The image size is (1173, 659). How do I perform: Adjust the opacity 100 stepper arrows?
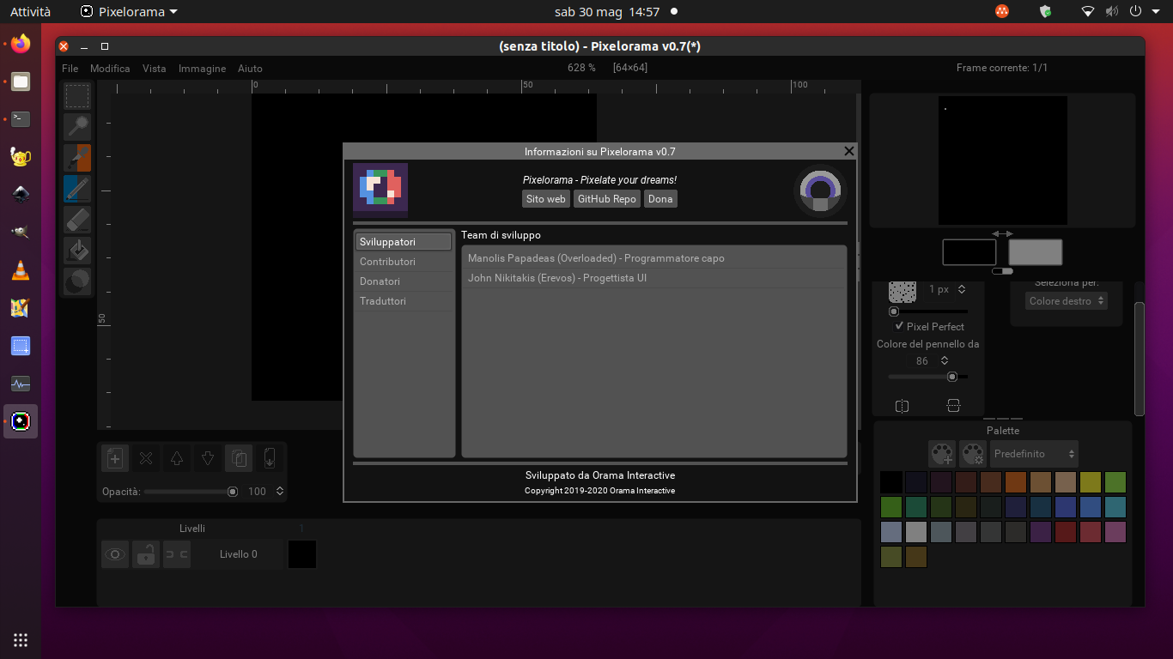pyautogui.click(x=280, y=492)
